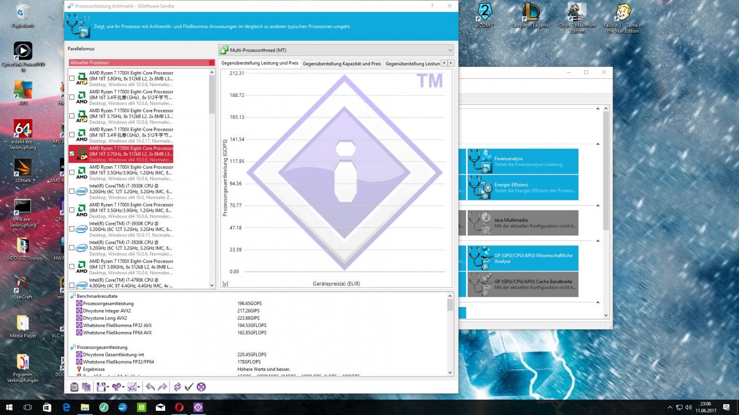
Task: Click the gears engine icon in bottom toolbar
Action: (117, 387)
